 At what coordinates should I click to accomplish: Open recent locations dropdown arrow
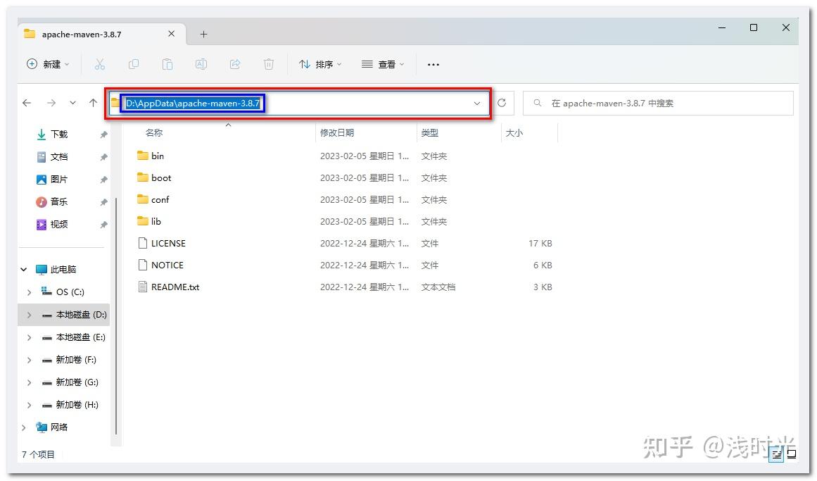pos(72,103)
